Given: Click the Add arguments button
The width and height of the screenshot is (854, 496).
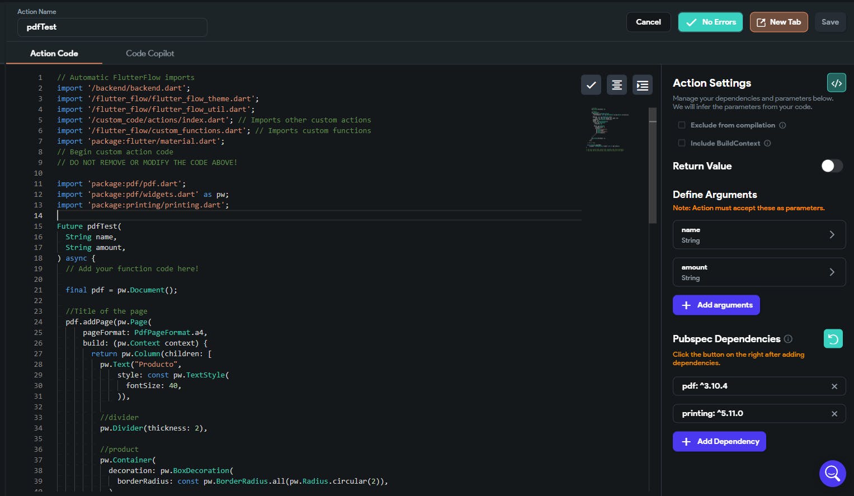Looking at the screenshot, I should (x=716, y=305).
